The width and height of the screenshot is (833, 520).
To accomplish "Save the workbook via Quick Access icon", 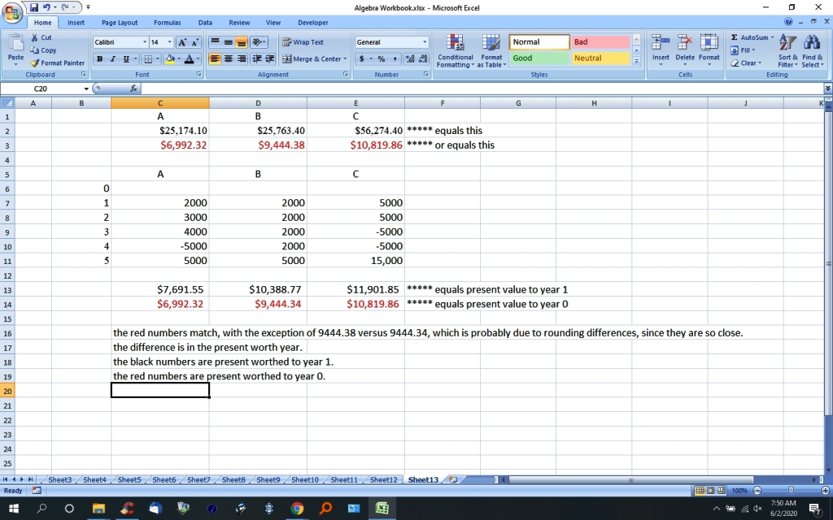I will pyautogui.click(x=34, y=7).
